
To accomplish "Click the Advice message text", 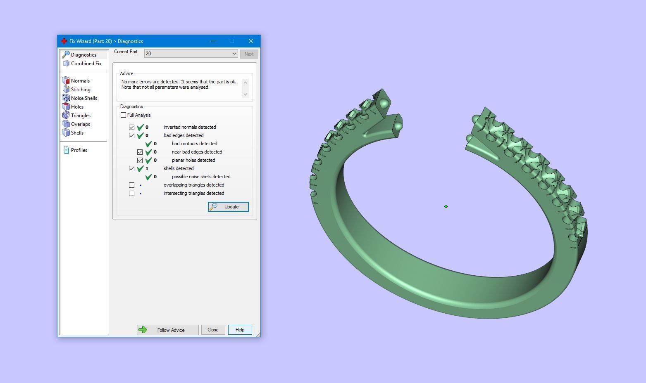I will [179, 85].
